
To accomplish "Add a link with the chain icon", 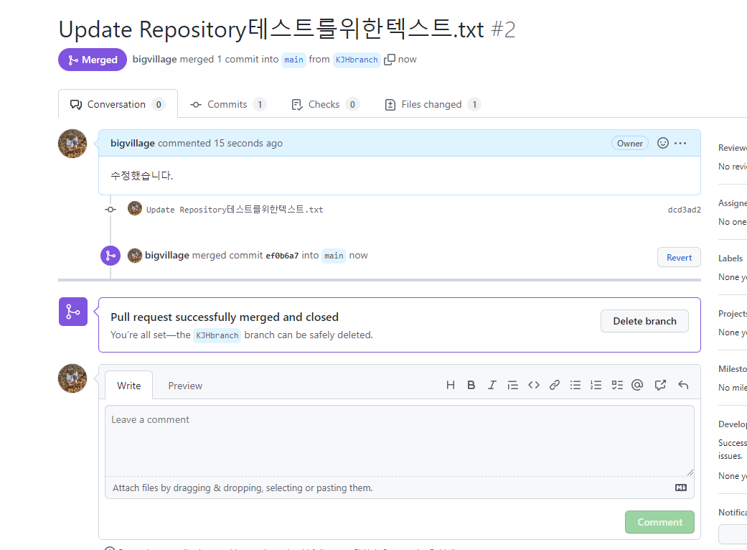I will [555, 385].
